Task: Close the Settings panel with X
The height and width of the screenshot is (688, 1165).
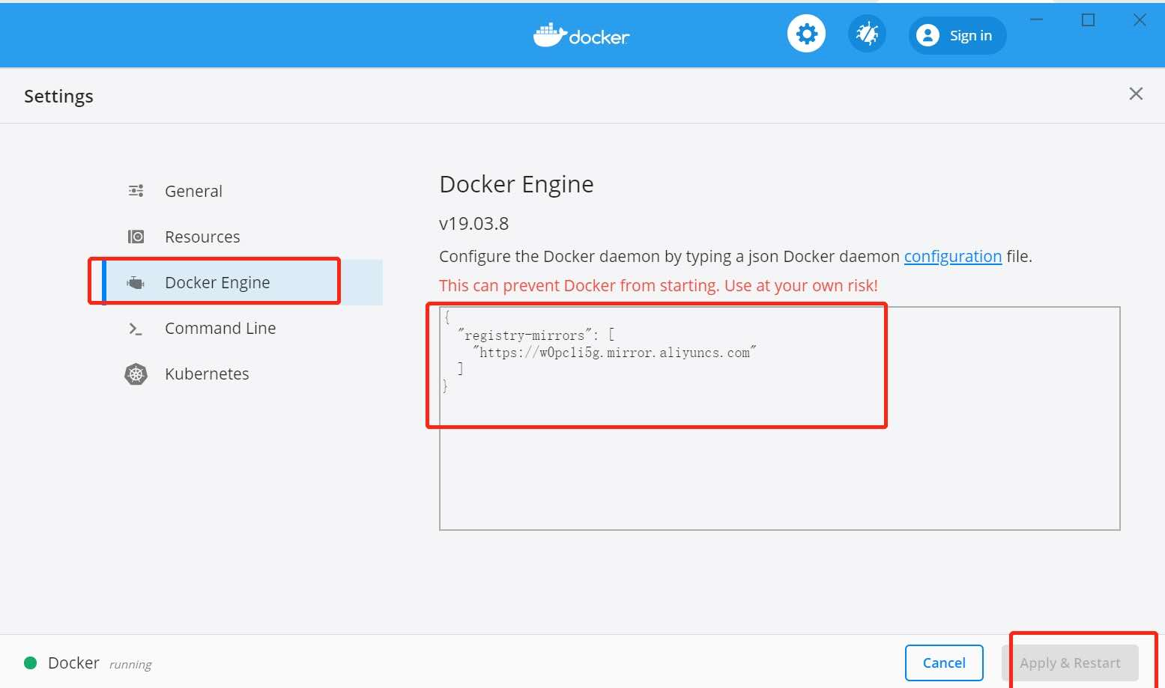Action: click(x=1136, y=94)
